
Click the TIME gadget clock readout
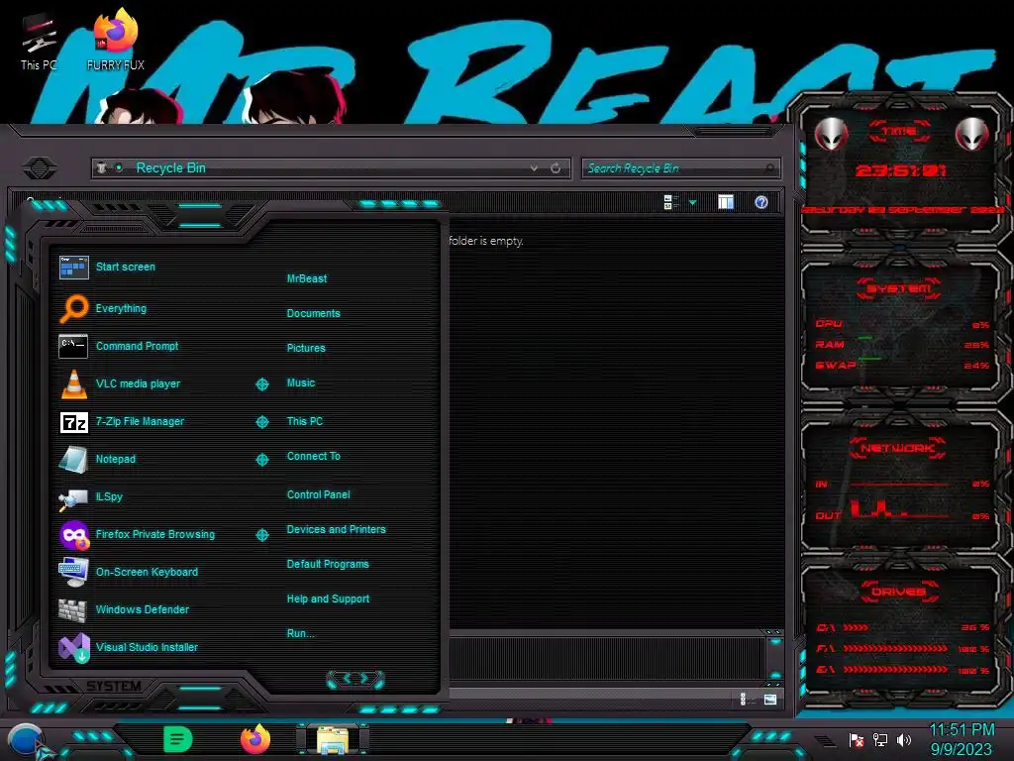pyautogui.click(x=900, y=170)
